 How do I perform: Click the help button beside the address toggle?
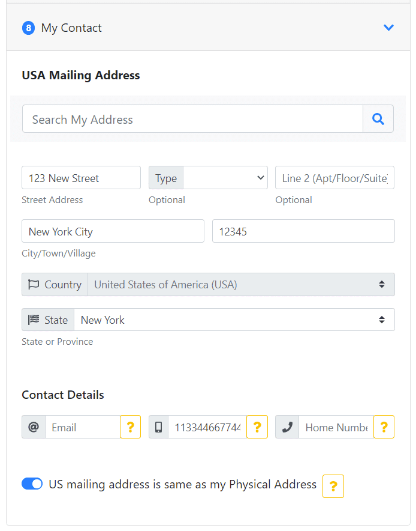tap(333, 486)
